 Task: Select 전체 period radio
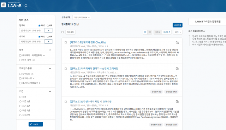[x=20, y=97]
